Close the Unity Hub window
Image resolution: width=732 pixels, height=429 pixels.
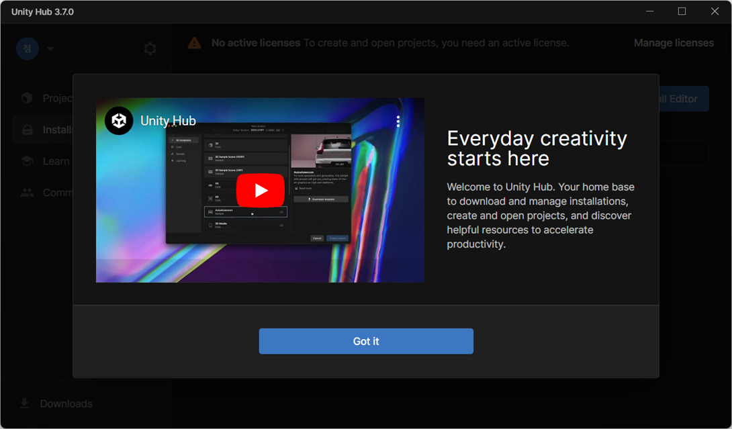pyautogui.click(x=715, y=11)
